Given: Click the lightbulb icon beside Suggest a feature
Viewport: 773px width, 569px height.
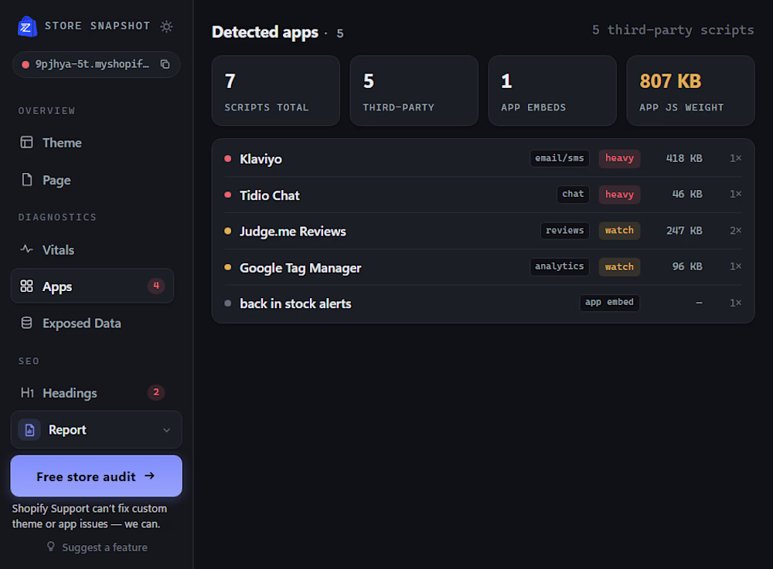Looking at the screenshot, I should pyautogui.click(x=51, y=547).
